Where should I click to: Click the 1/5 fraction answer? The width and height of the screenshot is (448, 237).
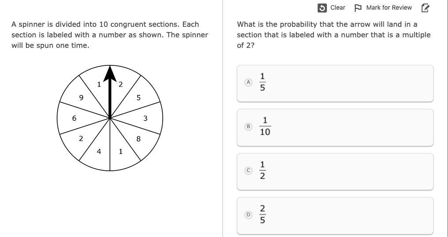[x=262, y=83]
